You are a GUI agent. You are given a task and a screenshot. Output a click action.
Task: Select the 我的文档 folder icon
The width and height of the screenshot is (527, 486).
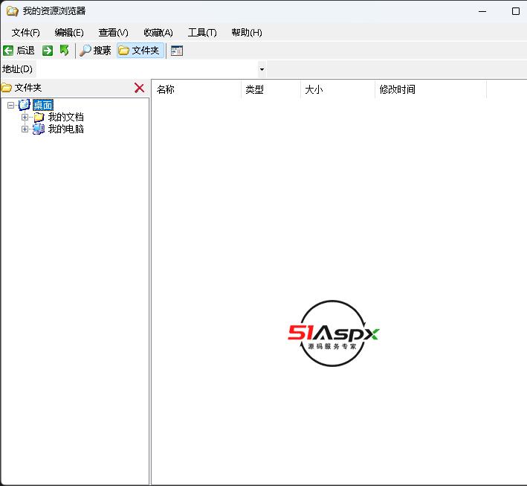point(39,117)
